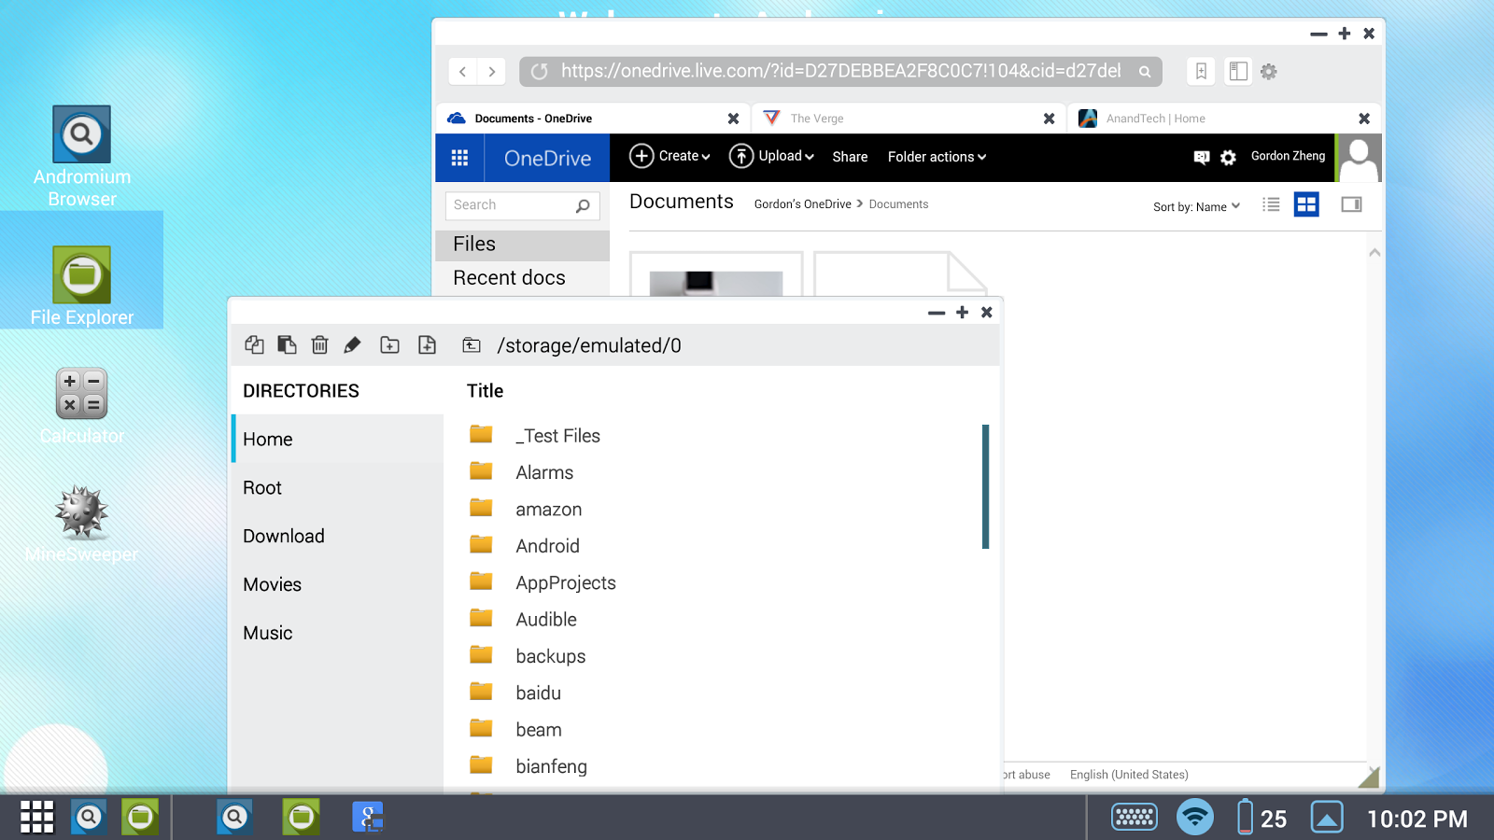Click the paste icon in File Explorer toolbar
1494x840 pixels.
pos(287,344)
